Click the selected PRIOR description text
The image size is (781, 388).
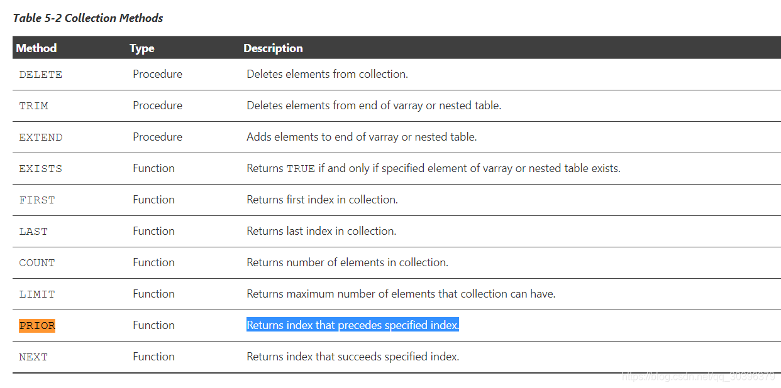tap(353, 325)
